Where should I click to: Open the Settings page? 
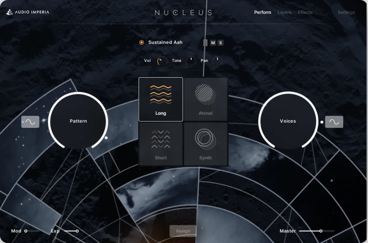coord(346,12)
